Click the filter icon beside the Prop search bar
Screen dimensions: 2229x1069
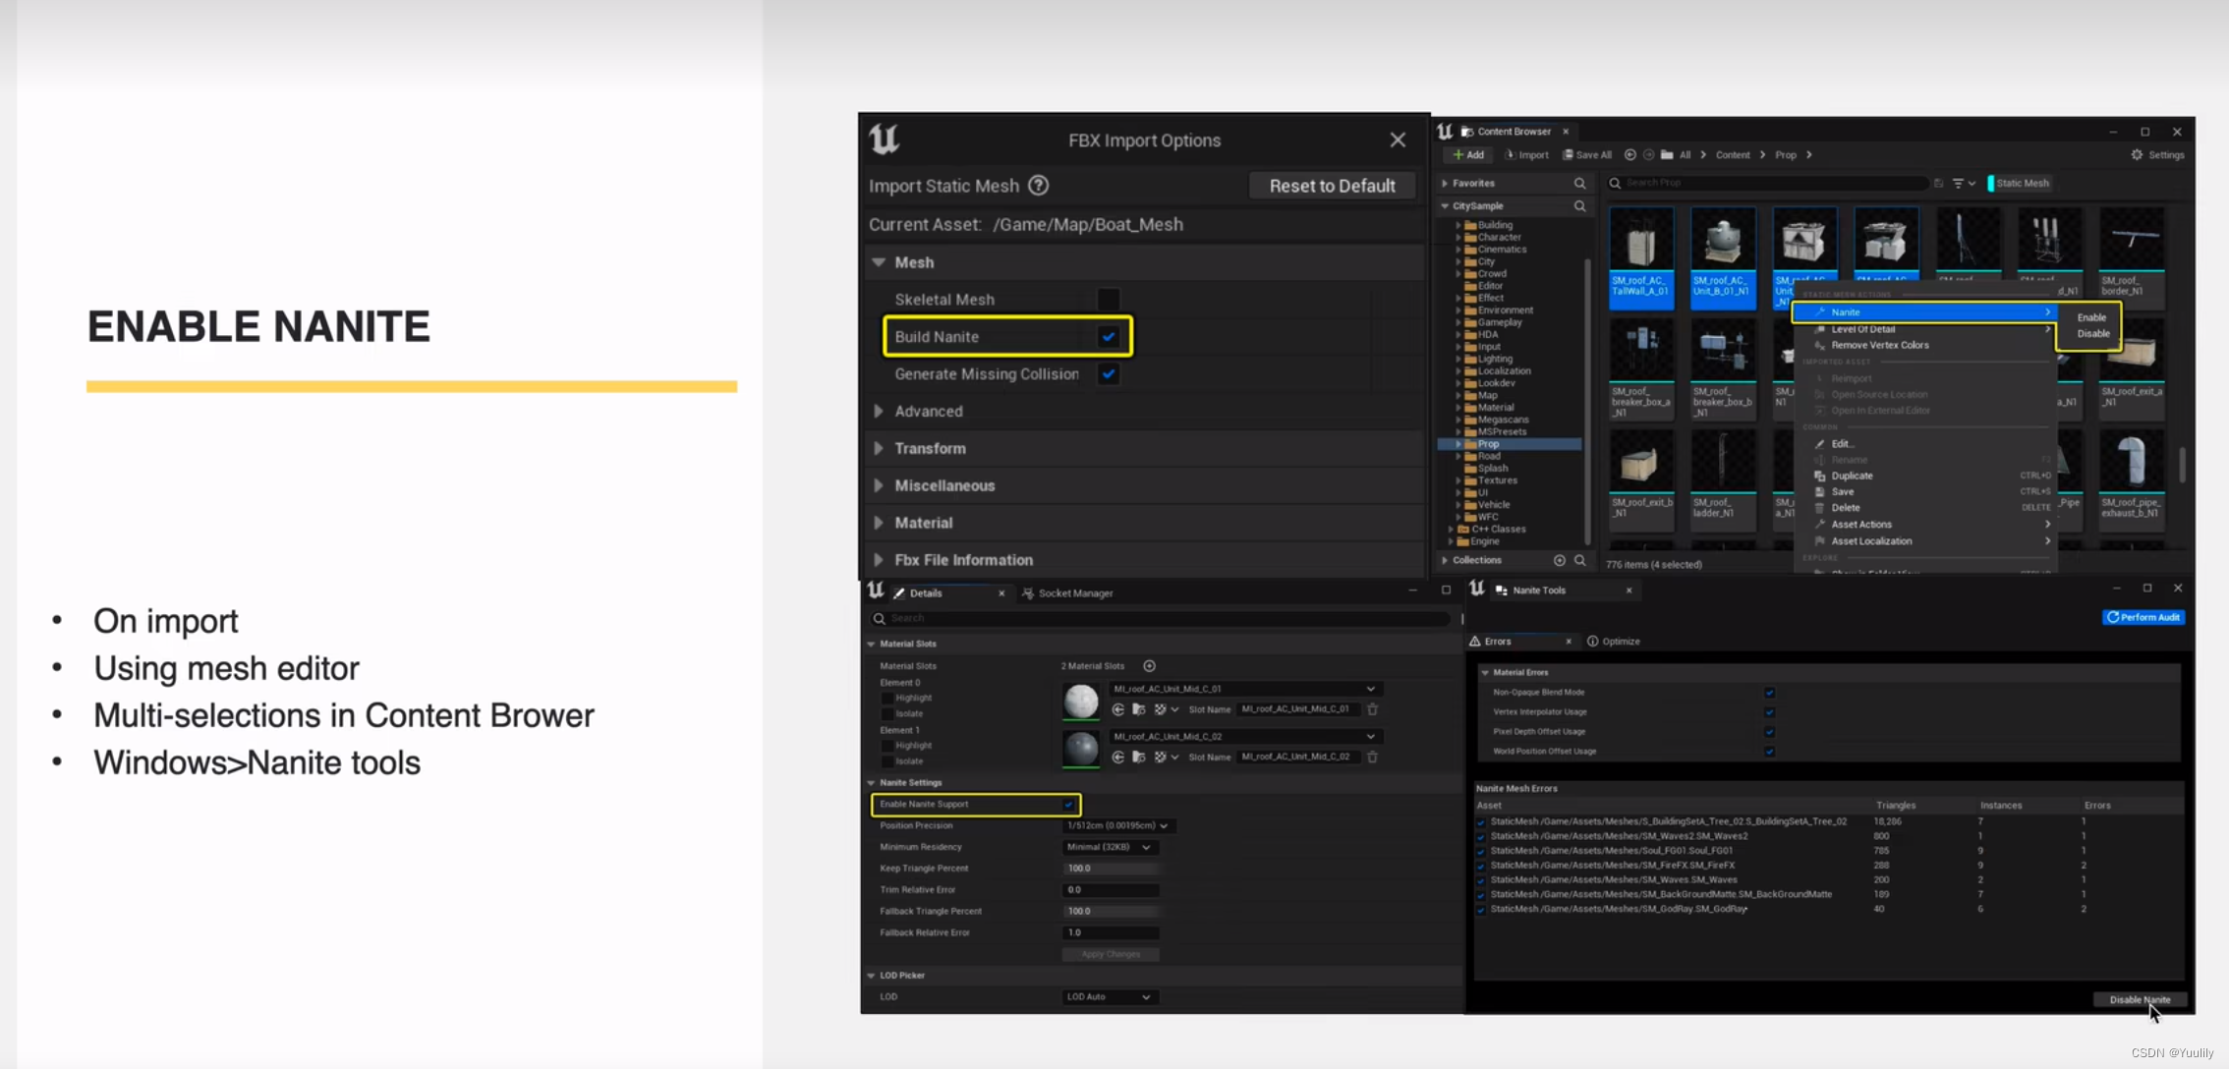[x=1960, y=183]
